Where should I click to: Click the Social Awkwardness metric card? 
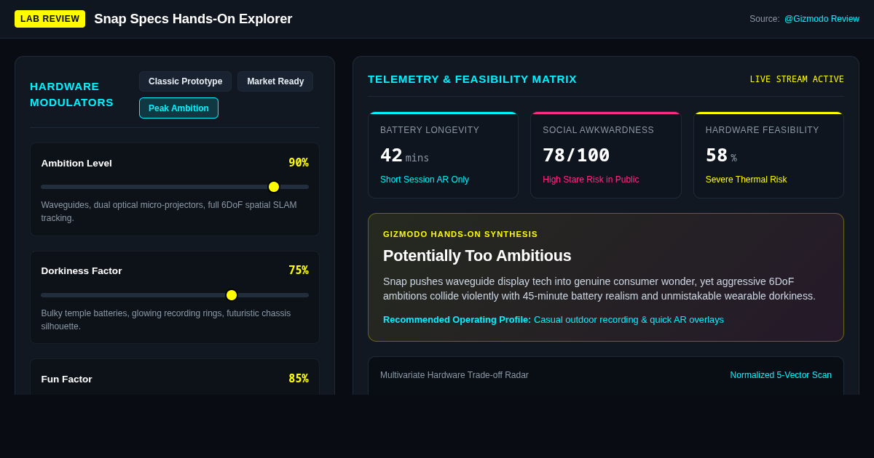606,155
